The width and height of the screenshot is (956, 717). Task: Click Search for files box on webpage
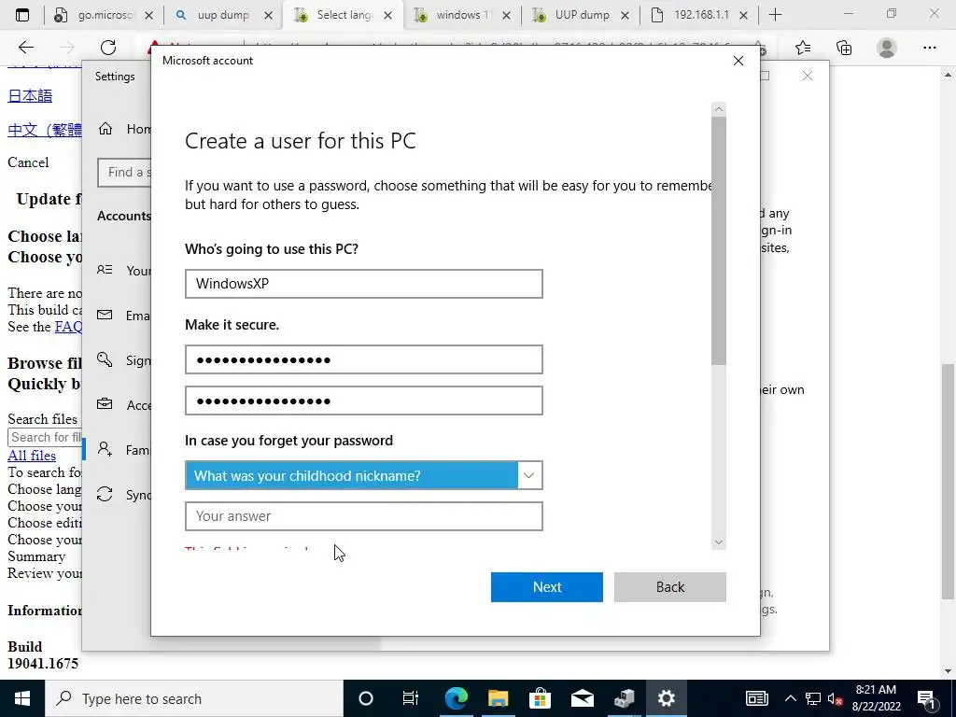point(45,437)
